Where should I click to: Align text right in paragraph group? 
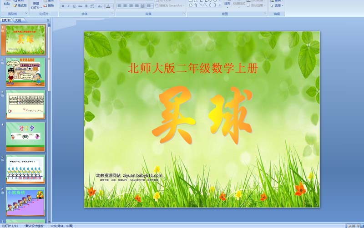point(131,6)
